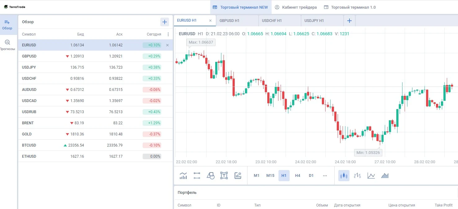The image size is (458, 209).
Task: Add a symbol with the Обзор plus button
Action: (x=165, y=22)
